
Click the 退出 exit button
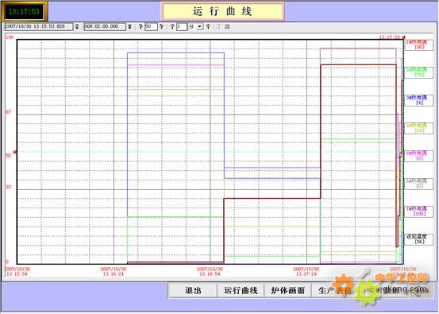193,290
